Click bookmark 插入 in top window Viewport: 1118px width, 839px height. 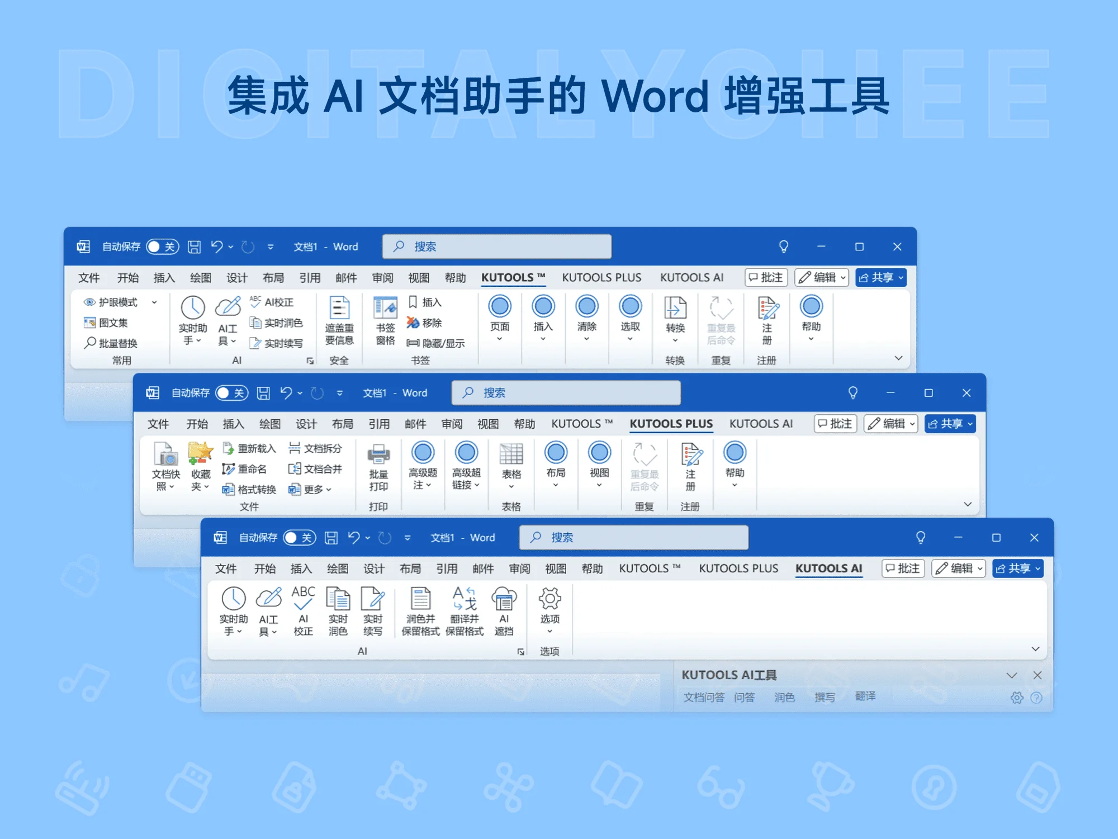(425, 302)
